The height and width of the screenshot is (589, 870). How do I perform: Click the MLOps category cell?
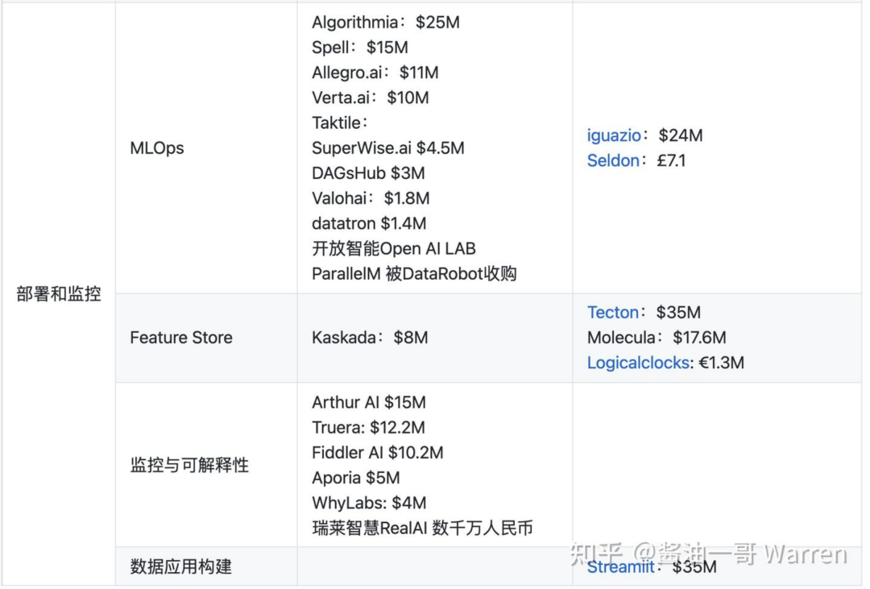pos(157,148)
